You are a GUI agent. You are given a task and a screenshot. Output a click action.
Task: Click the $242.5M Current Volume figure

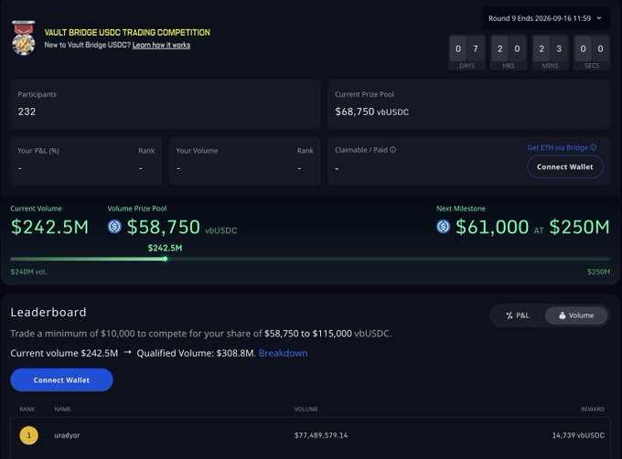(49, 227)
